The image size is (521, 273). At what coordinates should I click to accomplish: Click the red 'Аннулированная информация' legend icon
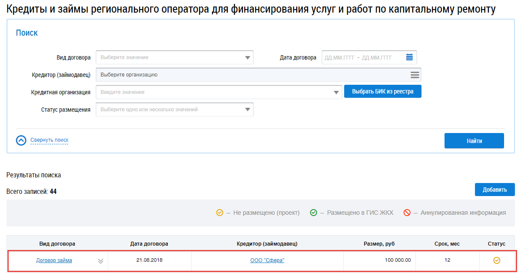pyautogui.click(x=407, y=213)
